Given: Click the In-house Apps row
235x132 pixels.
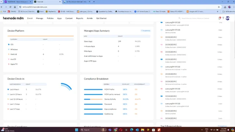Looking at the screenshot, I should [x=117, y=47].
